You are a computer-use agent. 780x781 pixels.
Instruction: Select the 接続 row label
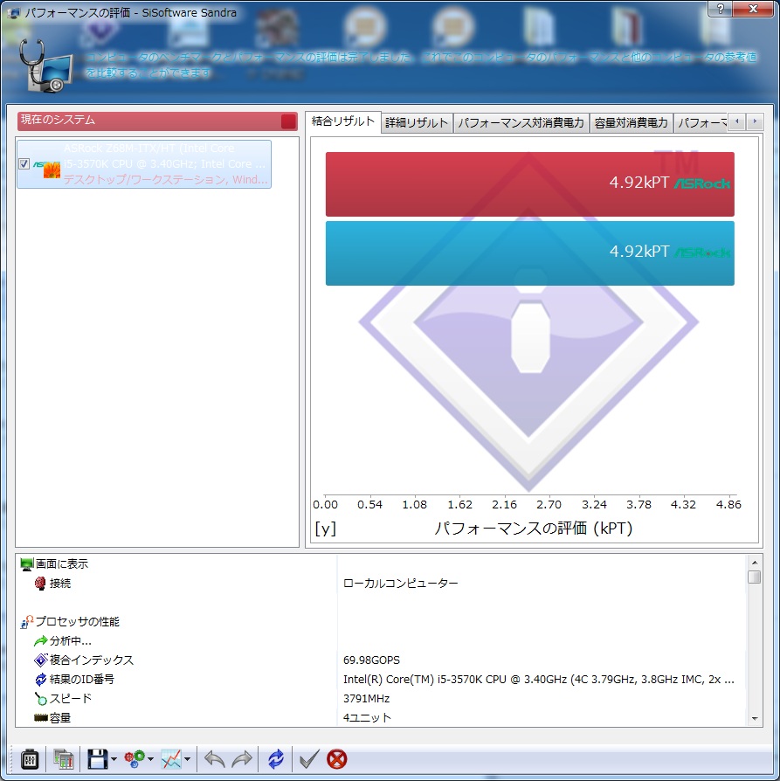60,584
